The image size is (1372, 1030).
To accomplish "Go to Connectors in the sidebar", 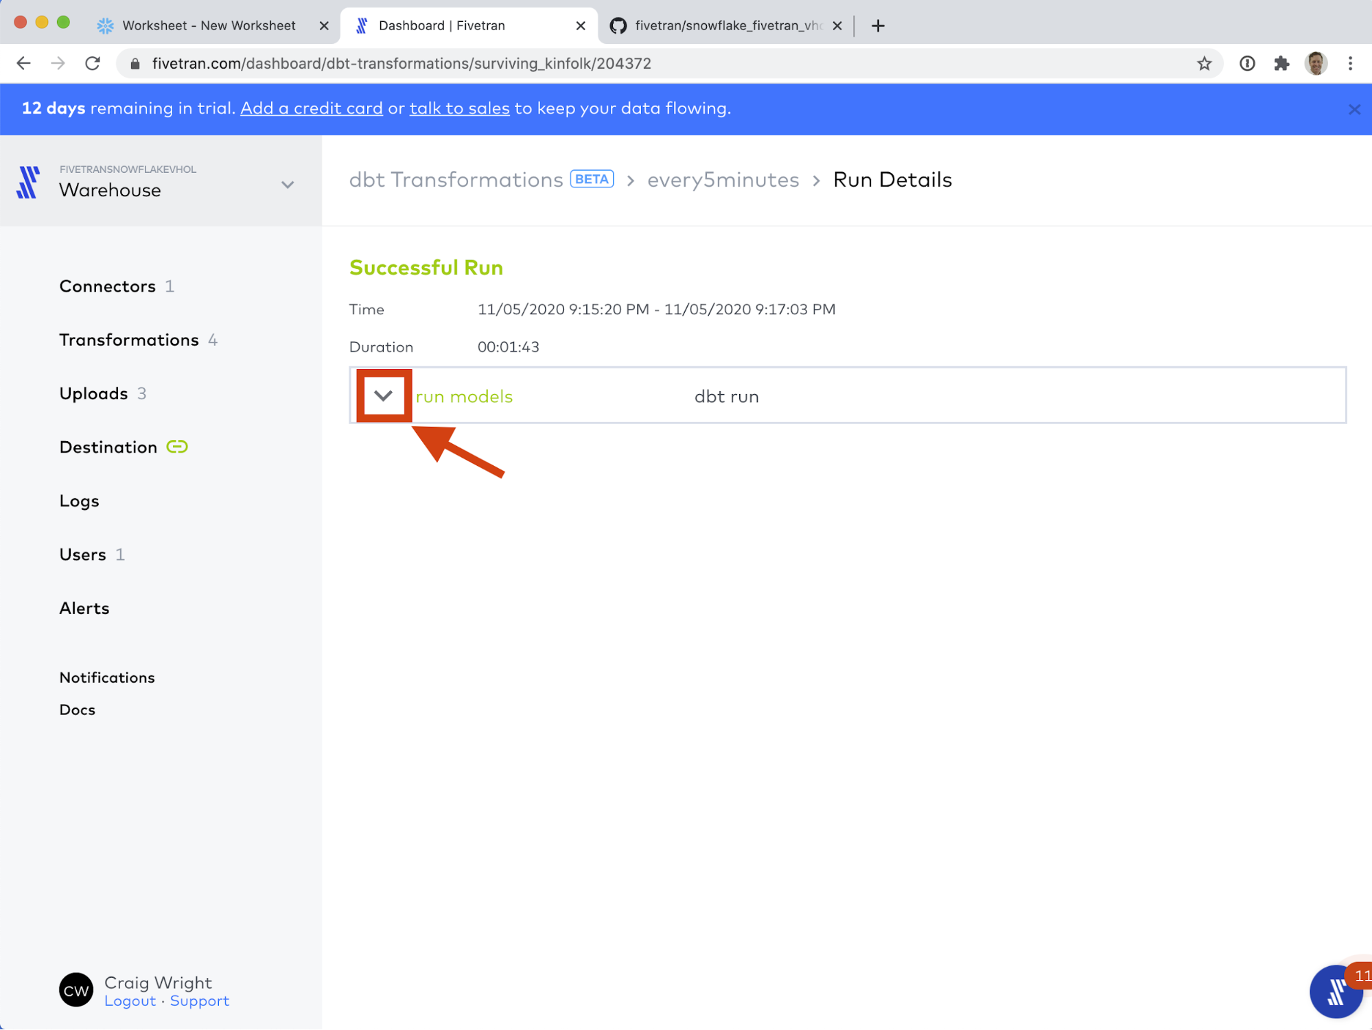I will [x=108, y=287].
